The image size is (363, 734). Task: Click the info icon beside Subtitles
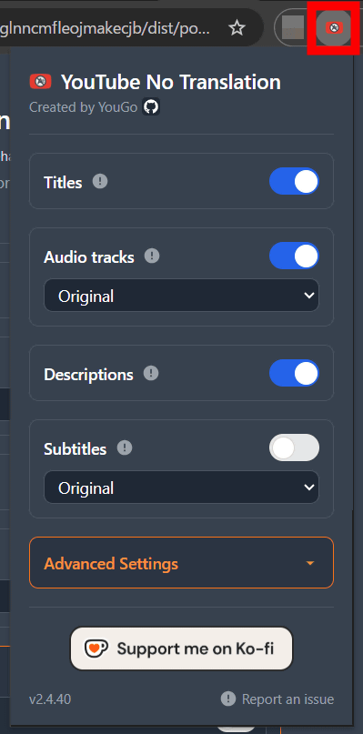tap(124, 448)
